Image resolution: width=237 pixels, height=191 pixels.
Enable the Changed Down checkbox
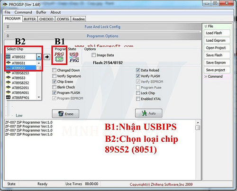click(54, 70)
